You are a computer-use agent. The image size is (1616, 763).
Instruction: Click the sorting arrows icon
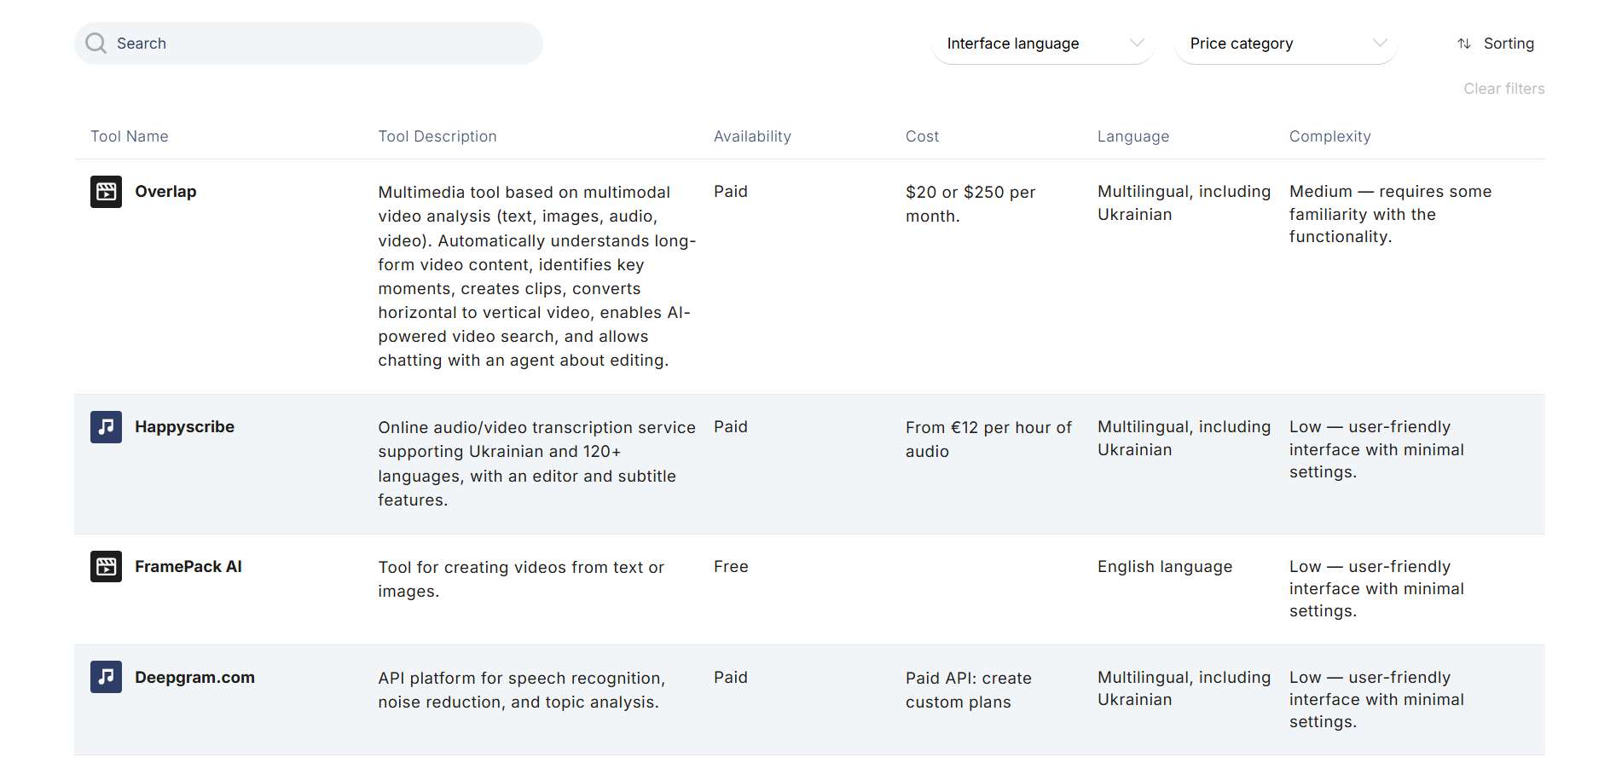coord(1464,43)
